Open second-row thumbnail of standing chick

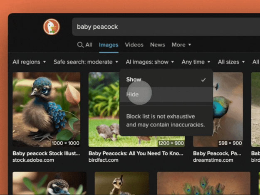122,183
